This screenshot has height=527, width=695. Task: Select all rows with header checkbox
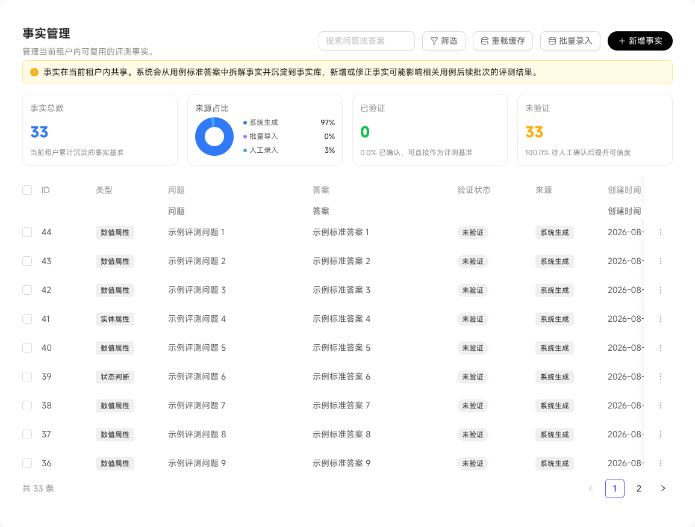[x=27, y=190]
